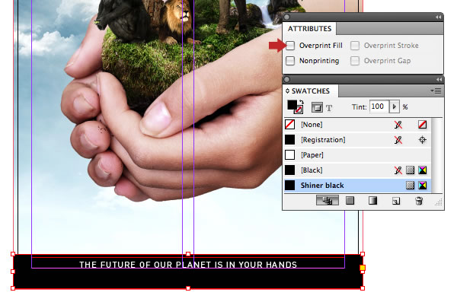
Task: Choose the [Paper] swatch
Action: [357, 155]
